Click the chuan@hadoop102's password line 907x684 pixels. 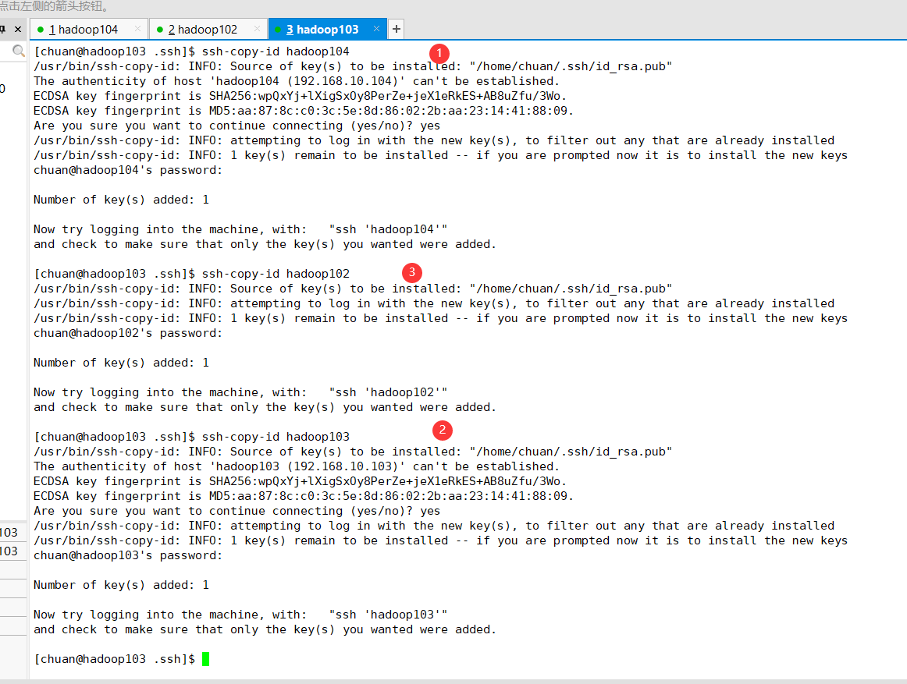point(128,333)
